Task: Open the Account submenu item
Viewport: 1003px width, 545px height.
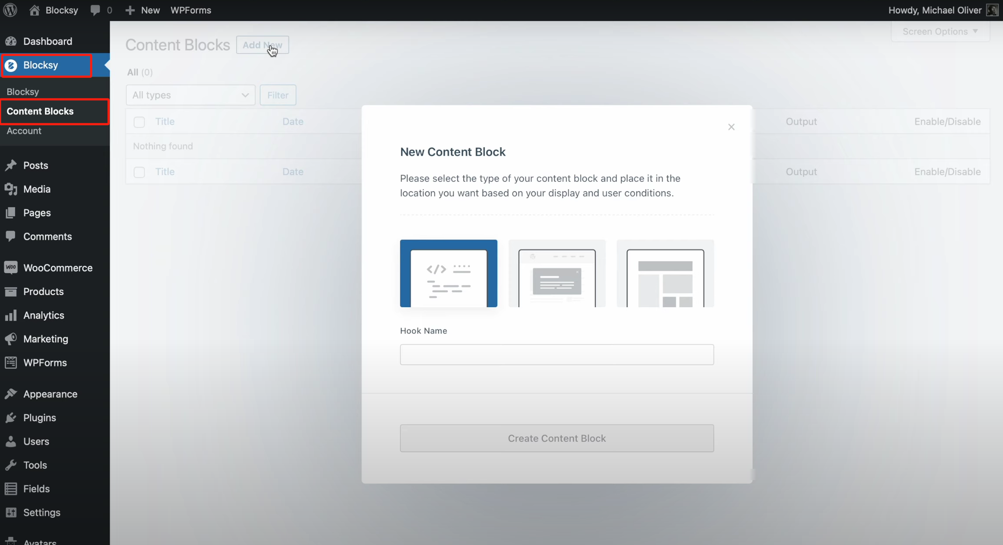Action: click(x=24, y=131)
